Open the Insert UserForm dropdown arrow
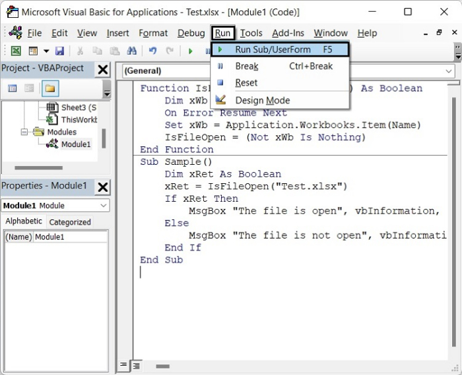462x375 pixels. [x=46, y=51]
